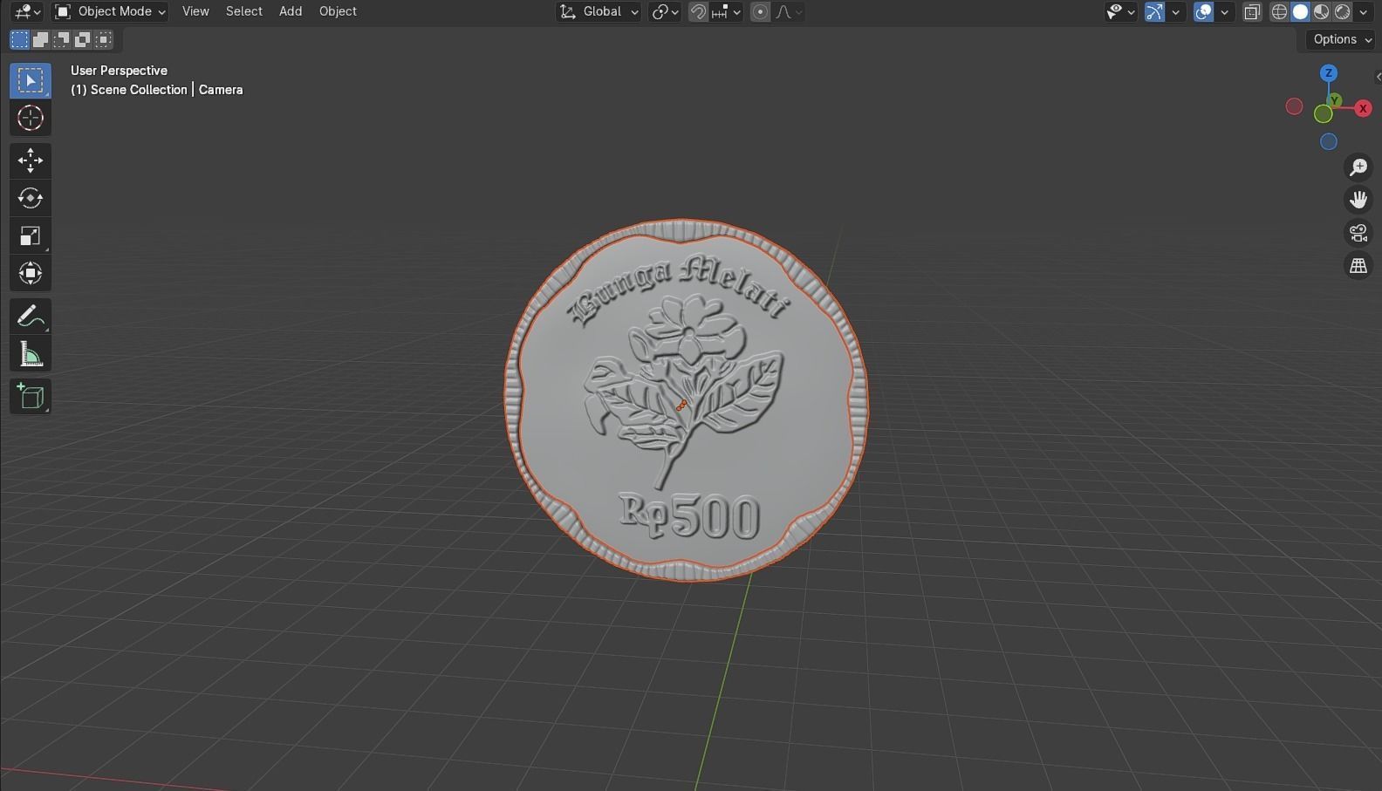This screenshot has width=1382, height=791.
Task: Switch to wireframe viewport shading
Action: (1280, 11)
